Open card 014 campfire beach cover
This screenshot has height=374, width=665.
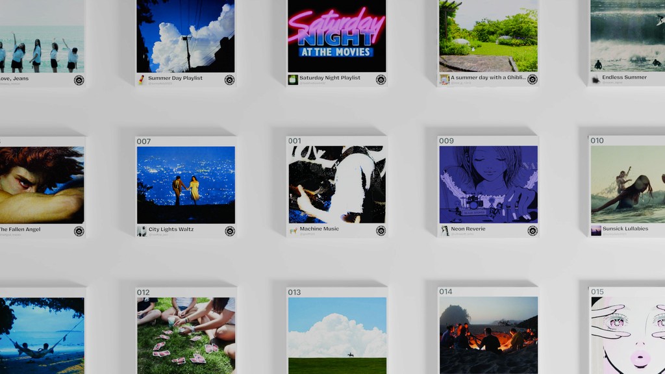tap(488, 335)
